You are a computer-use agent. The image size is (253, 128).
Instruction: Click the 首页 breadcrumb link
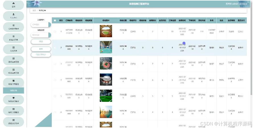(34, 11)
